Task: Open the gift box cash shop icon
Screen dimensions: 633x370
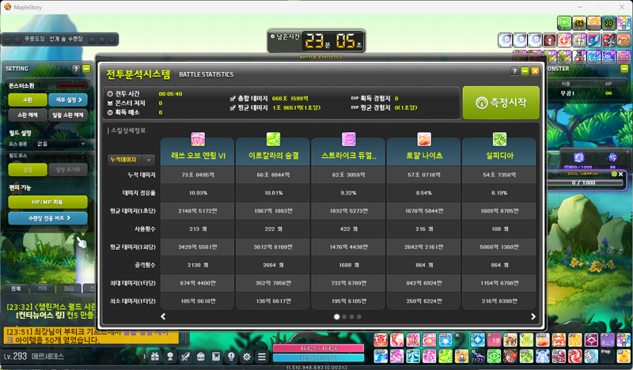Action: [x=155, y=357]
